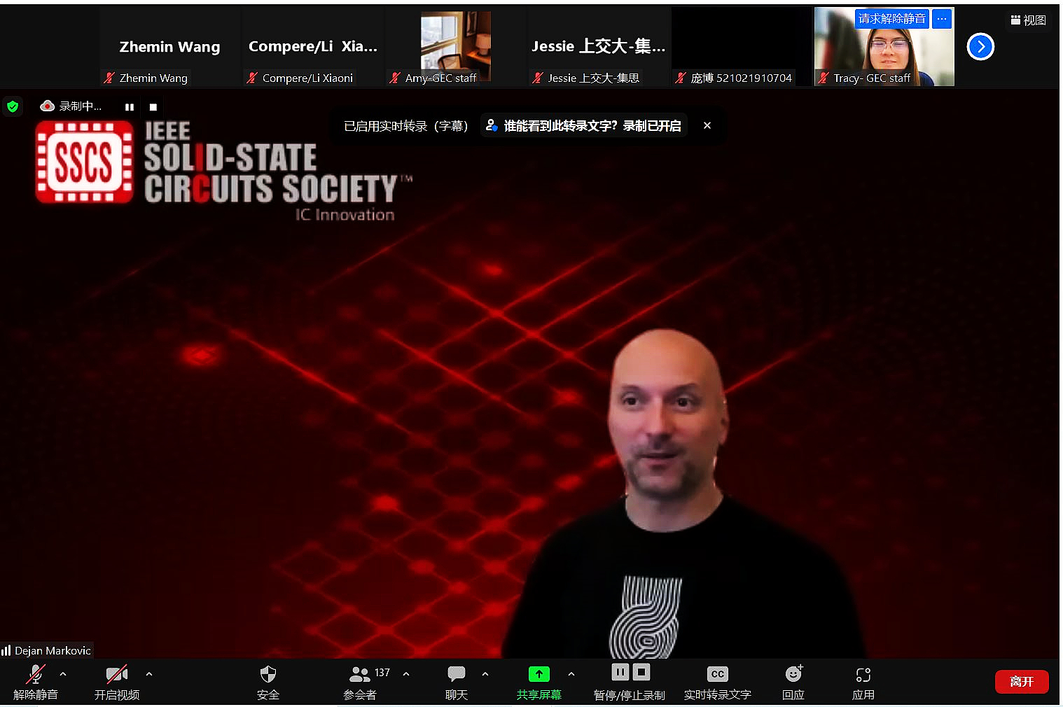Expand share screen options arrow
Image resolution: width=1063 pixels, height=707 pixels.
(x=571, y=674)
